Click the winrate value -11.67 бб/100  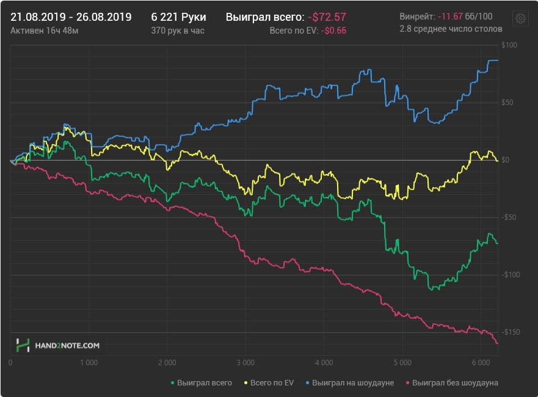pyautogui.click(x=465, y=16)
